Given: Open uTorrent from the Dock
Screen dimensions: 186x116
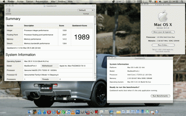Looking at the screenshot, I should click(63, 112).
